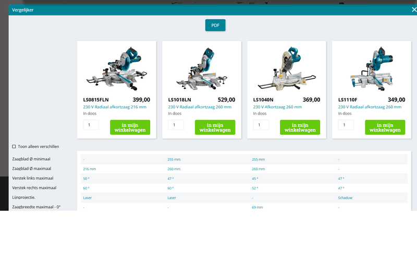Select the LS0815FLN model name
The image size is (417, 269).
[96, 100]
